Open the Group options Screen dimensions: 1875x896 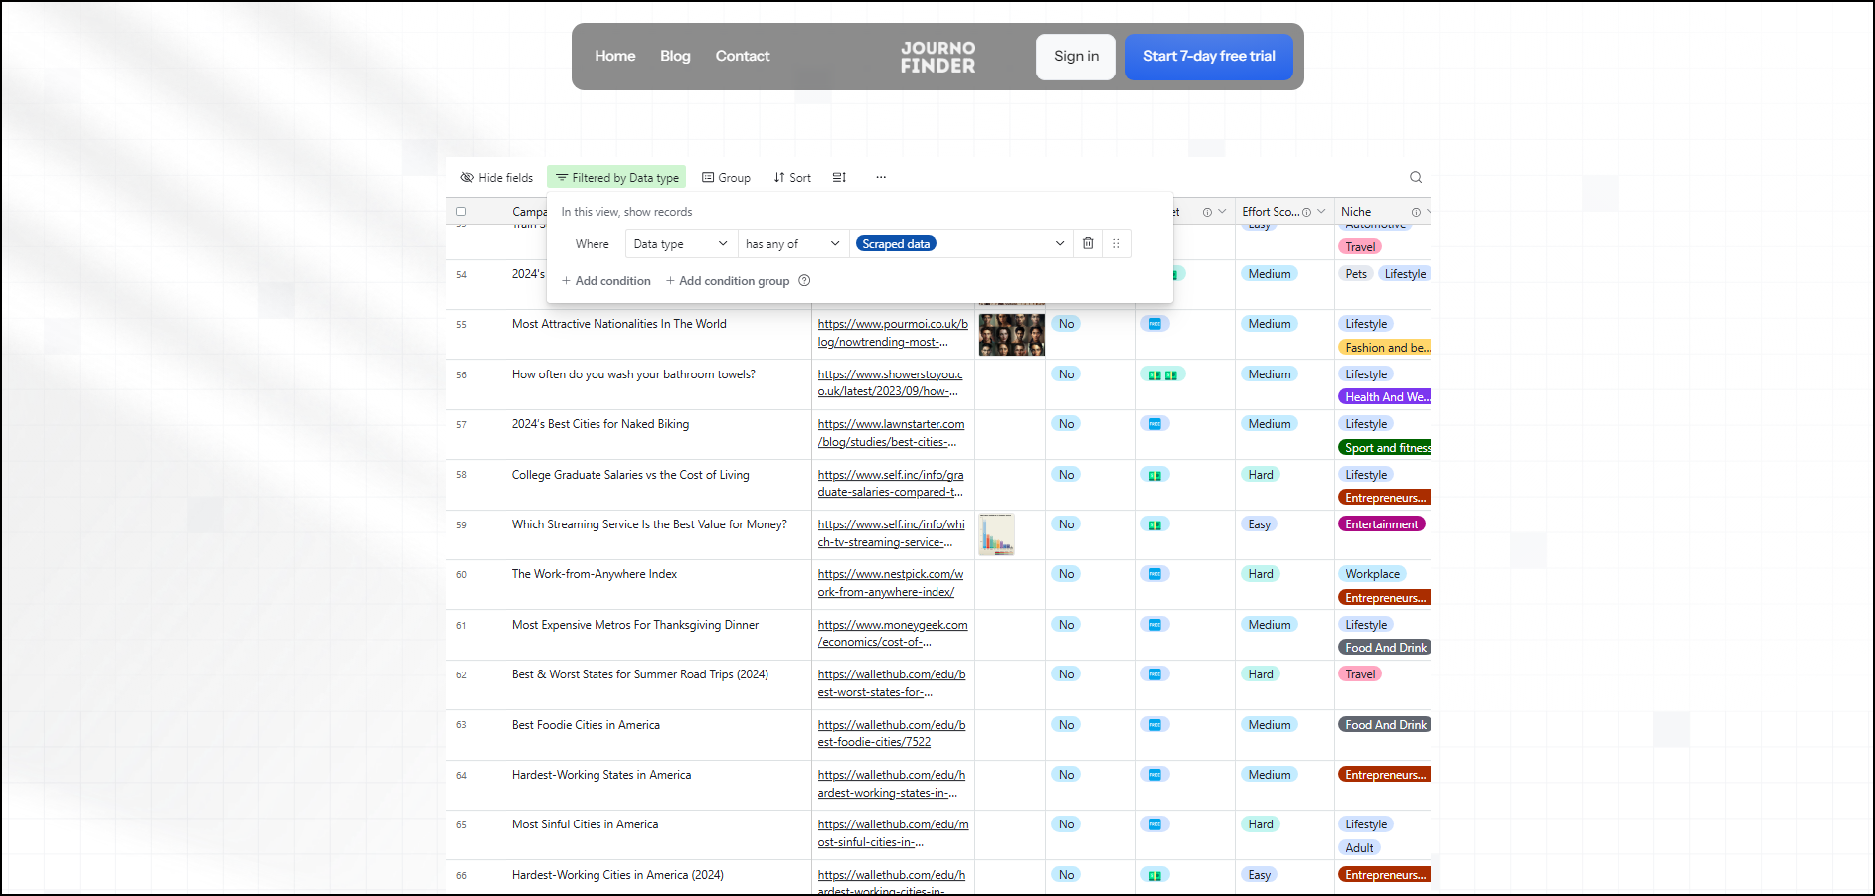point(726,177)
